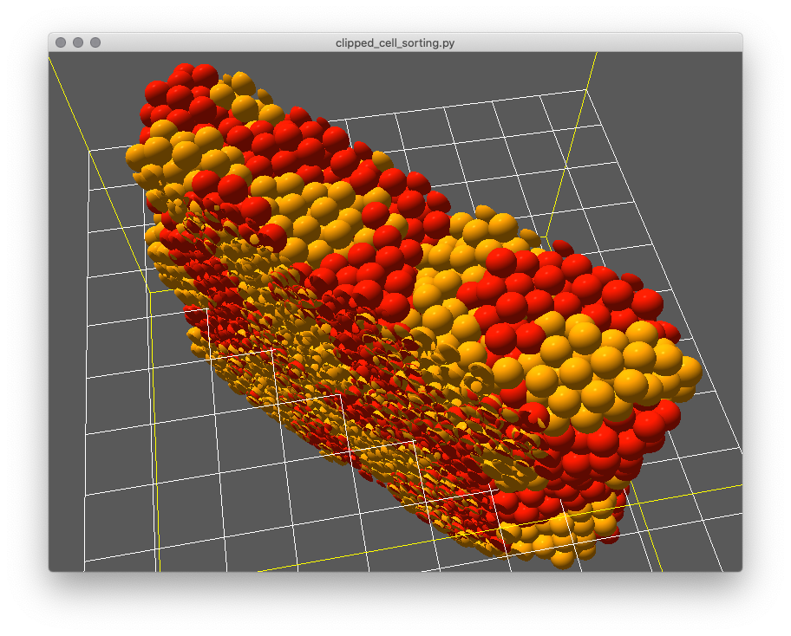Click the middle minimize button in title bar
The image size is (791, 636).
pyautogui.click(x=78, y=42)
